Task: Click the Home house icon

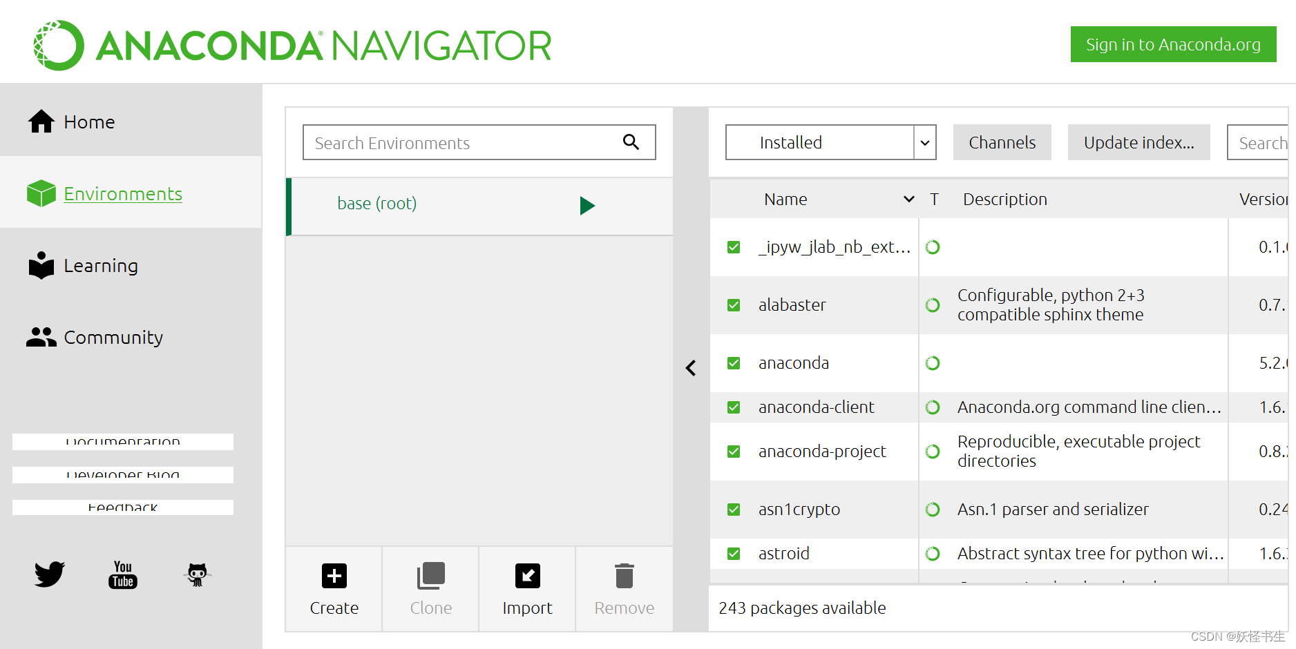Action: [x=41, y=122]
